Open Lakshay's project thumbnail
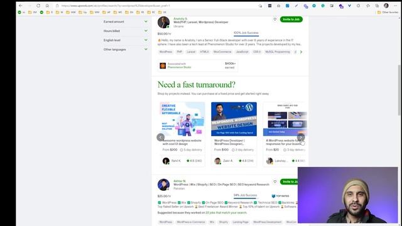 tap(285, 119)
